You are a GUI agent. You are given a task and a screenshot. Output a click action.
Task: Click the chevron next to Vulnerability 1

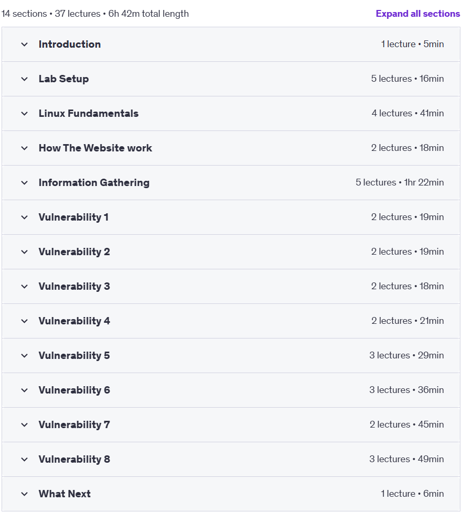tap(24, 217)
